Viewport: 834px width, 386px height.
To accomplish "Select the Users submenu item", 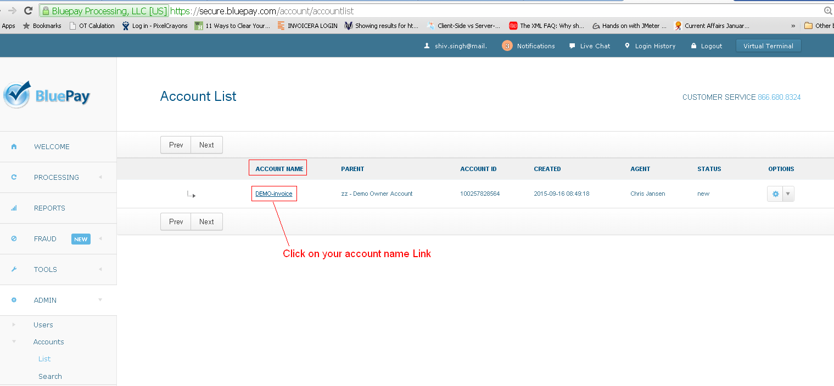I will 43,325.
